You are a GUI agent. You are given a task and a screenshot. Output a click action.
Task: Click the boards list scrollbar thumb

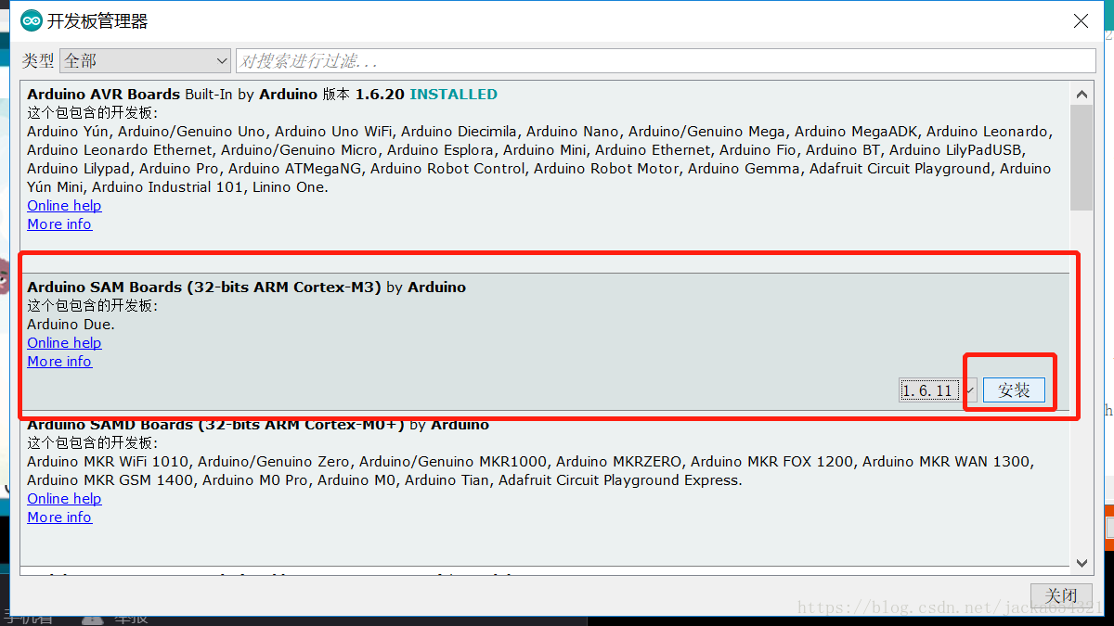click(1082, 158)
